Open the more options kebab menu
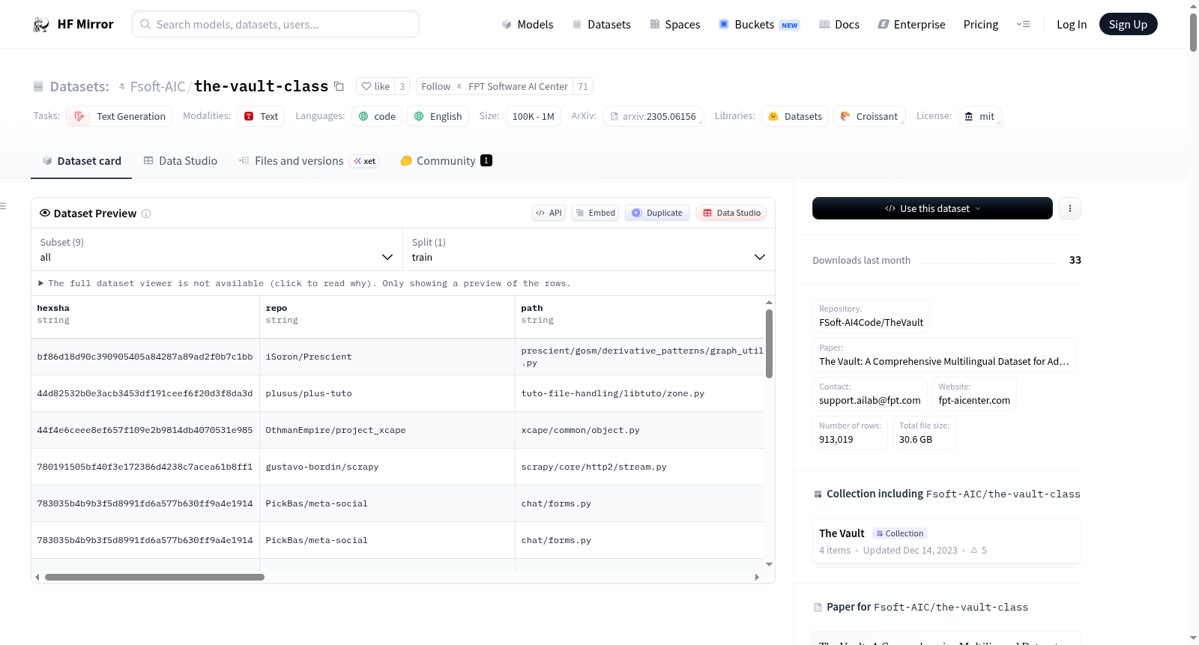Screen dimensions: 1199x645 point(1070,208)
